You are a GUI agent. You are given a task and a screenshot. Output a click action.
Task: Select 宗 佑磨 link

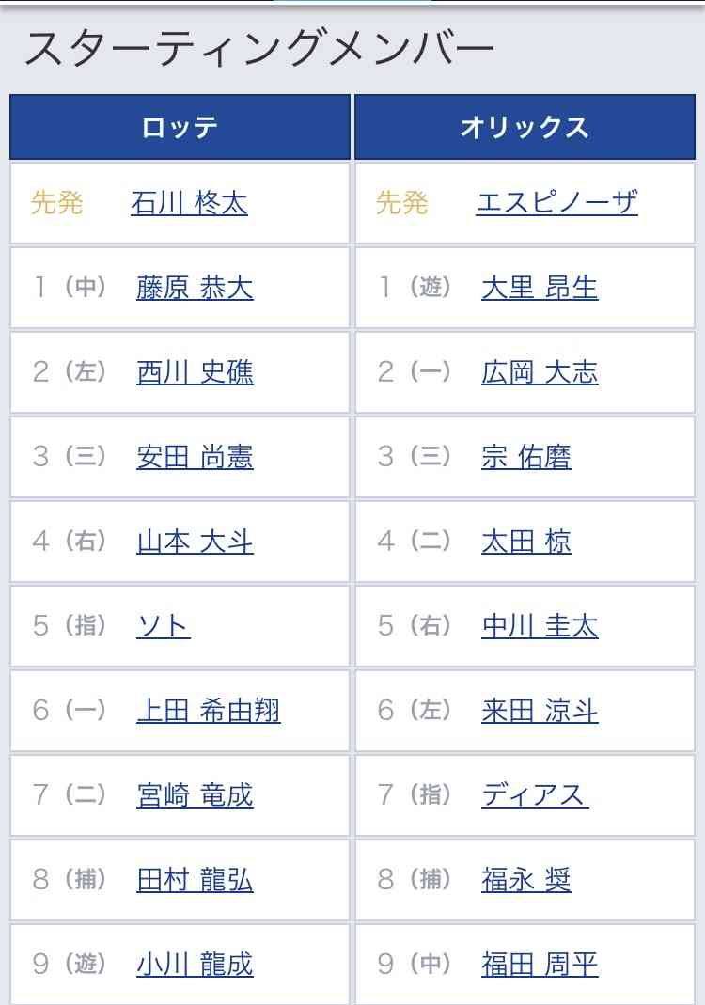[x=526, y=456]
